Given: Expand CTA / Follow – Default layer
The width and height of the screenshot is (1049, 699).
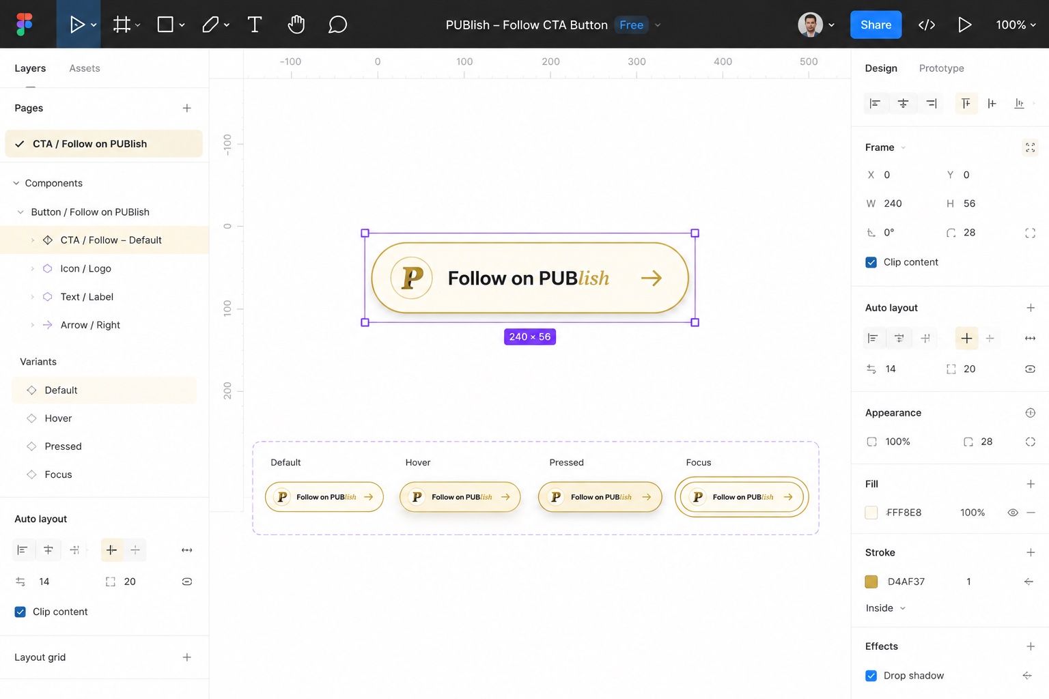Looking at the screenshot, I should (x=32, y=240).
